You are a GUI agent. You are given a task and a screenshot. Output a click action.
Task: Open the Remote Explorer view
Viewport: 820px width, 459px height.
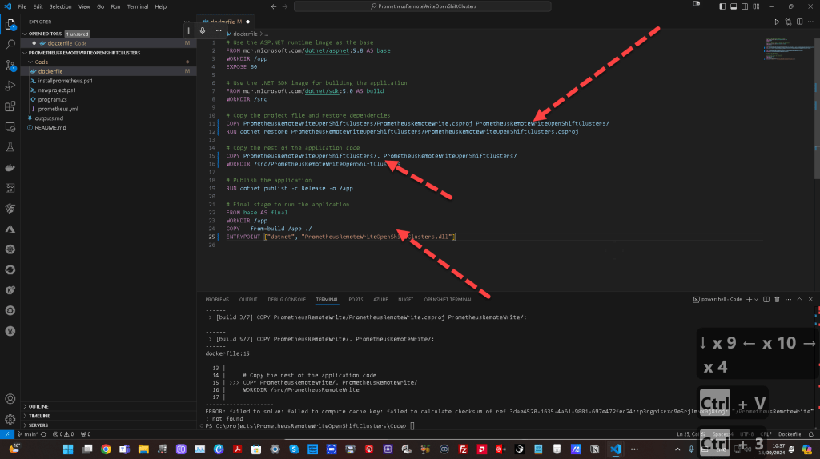click(x=10, y=127)
